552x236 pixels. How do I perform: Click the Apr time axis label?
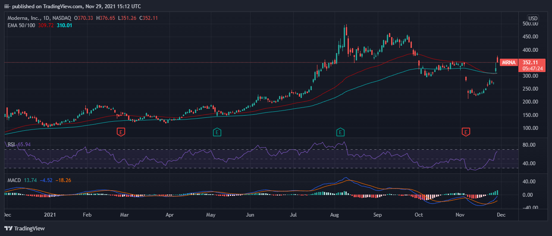pos(169,214)
